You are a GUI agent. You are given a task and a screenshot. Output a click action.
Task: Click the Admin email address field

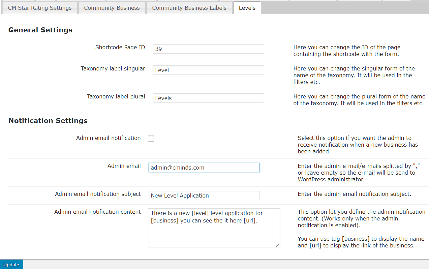click(204, 168)
